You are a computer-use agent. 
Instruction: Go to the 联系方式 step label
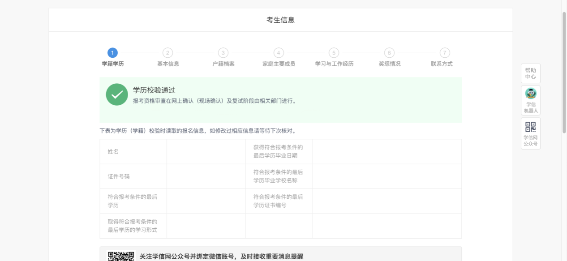click(442, 64)
